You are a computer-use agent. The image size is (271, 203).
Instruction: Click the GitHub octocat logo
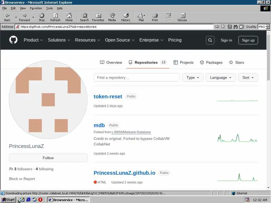(13, 40)
